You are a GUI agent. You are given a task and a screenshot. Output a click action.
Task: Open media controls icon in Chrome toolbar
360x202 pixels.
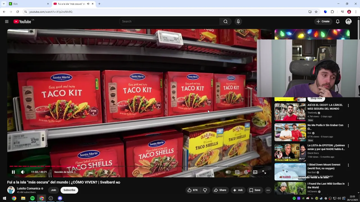(342, 12)
